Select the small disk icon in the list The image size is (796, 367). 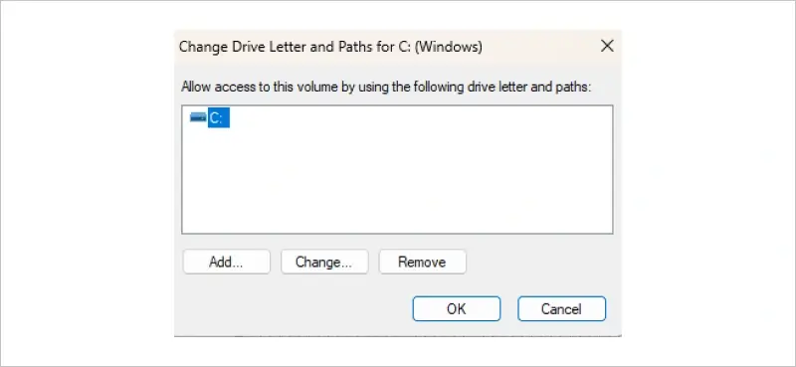(198, 117)
